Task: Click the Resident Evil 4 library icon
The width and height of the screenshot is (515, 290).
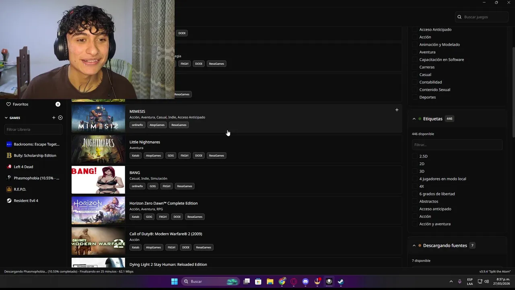Action: (9, 201)
